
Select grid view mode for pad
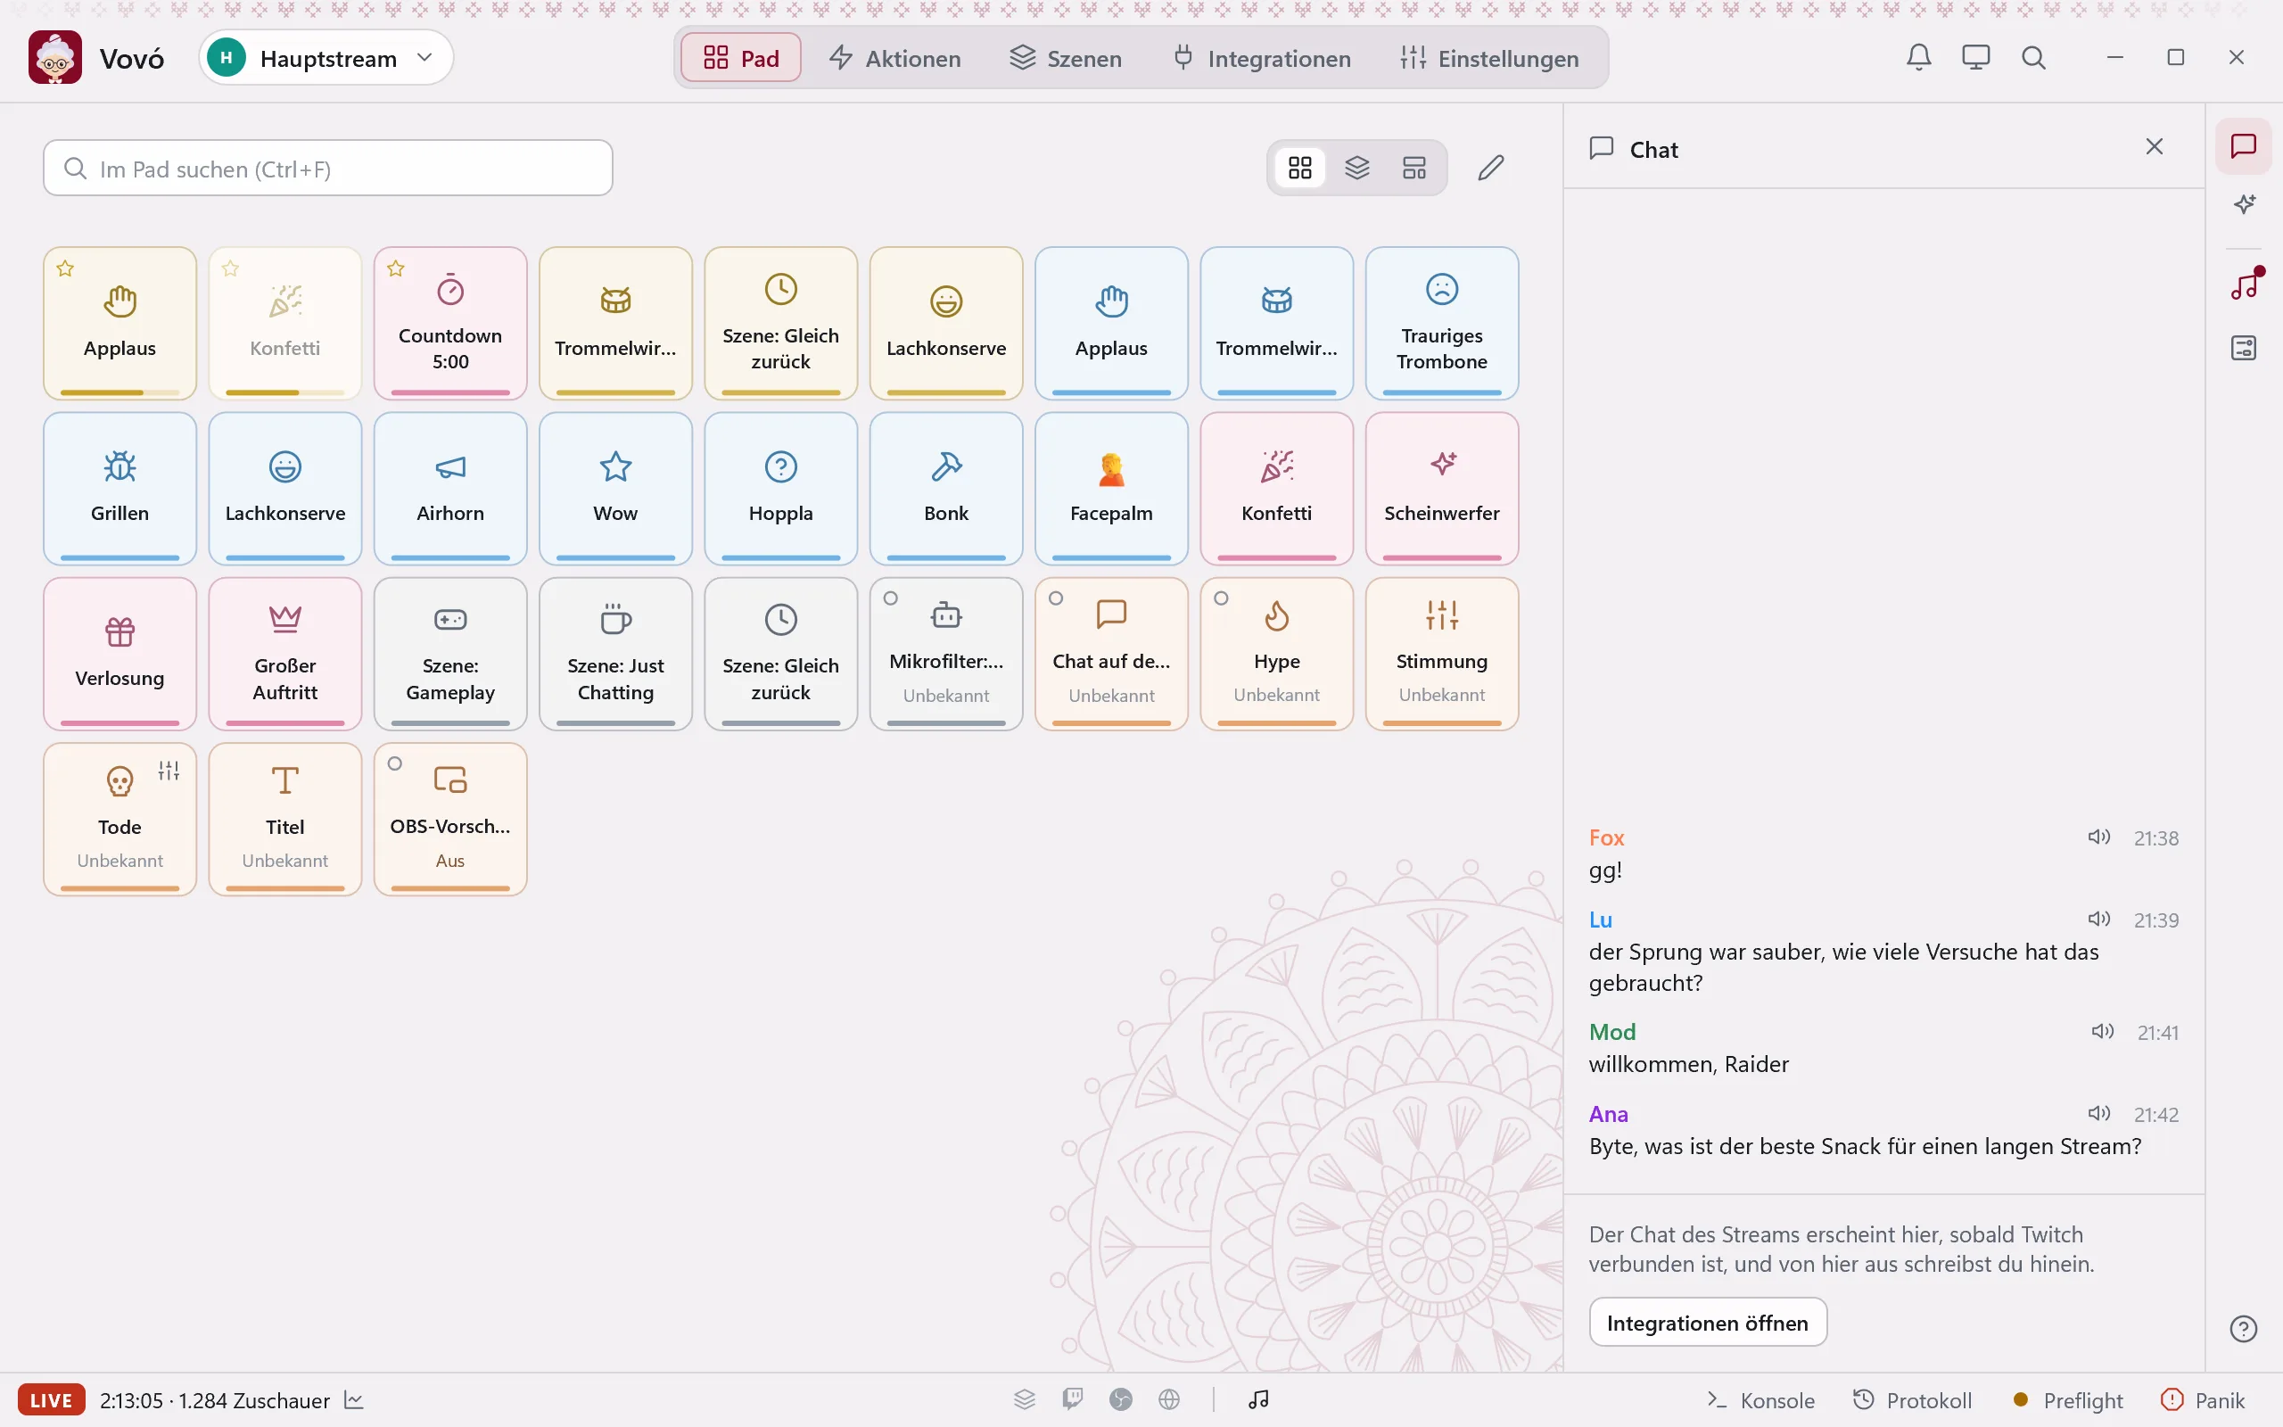(x=1300, y=168)
